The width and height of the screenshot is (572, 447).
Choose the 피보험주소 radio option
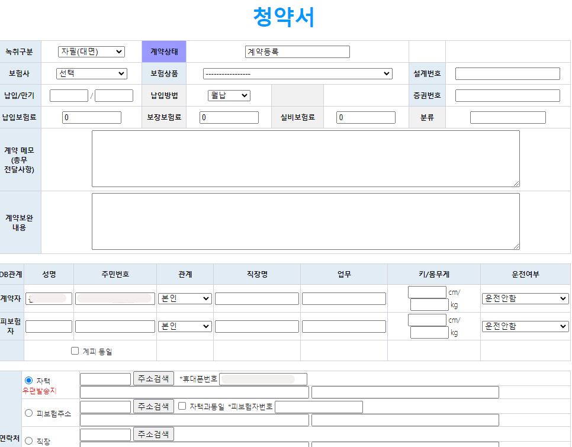pos(28,413)
